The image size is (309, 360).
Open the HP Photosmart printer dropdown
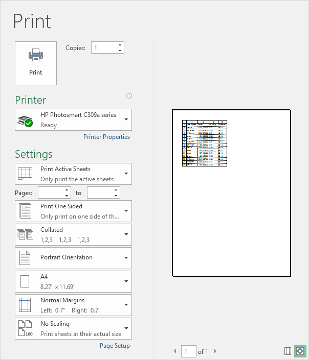[x=73, y=120]
